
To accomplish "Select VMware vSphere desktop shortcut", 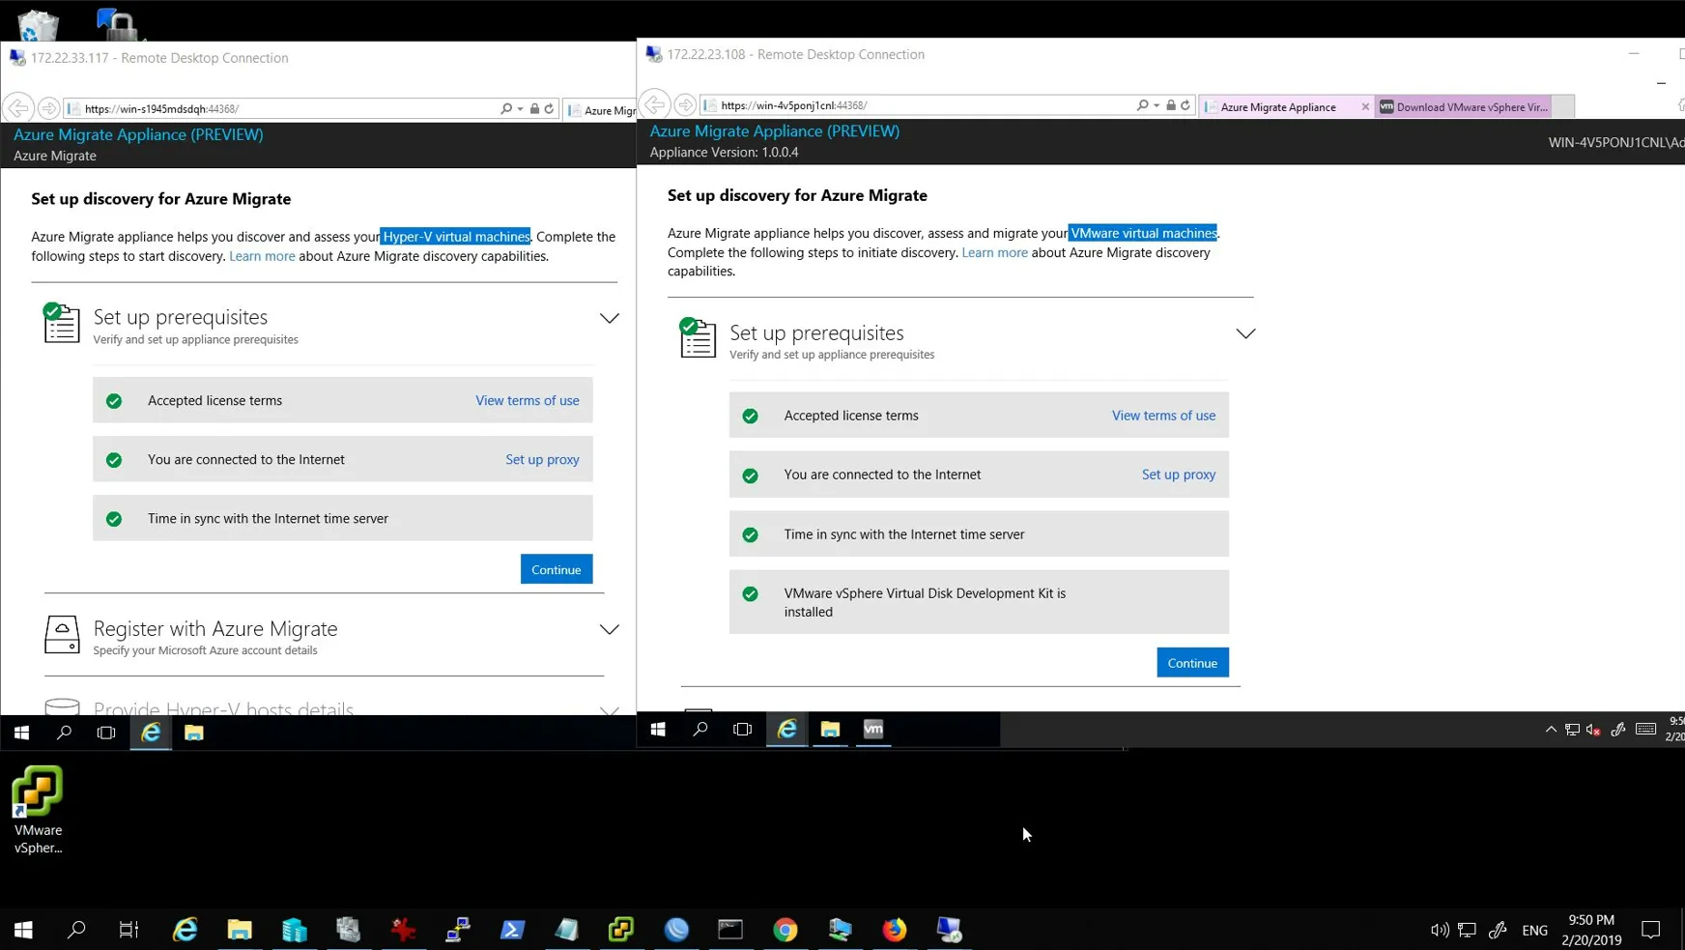I will tap(38, 810).
